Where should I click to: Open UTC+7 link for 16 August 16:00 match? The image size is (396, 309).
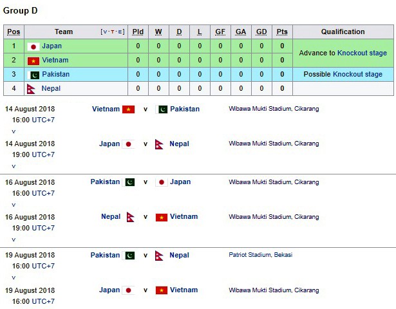click(43, 193)
